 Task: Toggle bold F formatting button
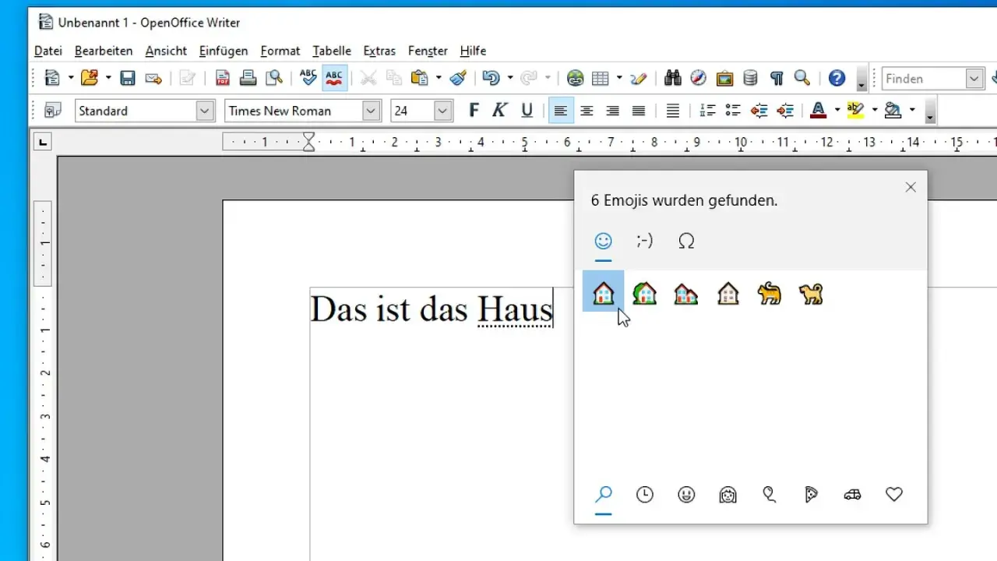point(474,111)
